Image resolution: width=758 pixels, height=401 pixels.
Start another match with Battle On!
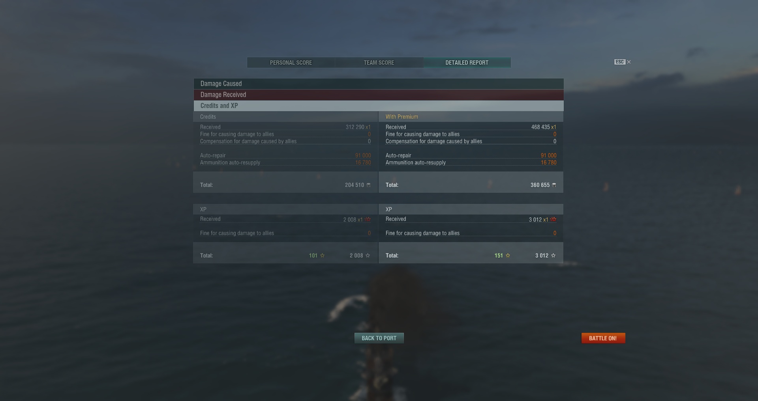[603, 338]
